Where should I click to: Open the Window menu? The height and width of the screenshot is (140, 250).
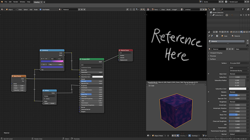click(x=22, y=2)
